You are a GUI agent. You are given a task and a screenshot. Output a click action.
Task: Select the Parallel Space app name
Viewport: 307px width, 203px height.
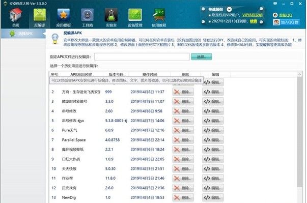pos(74,140)
